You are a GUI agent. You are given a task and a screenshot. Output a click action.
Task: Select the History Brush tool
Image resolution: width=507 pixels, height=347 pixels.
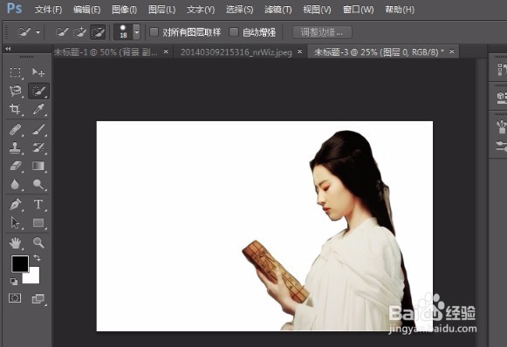point(38,147)
